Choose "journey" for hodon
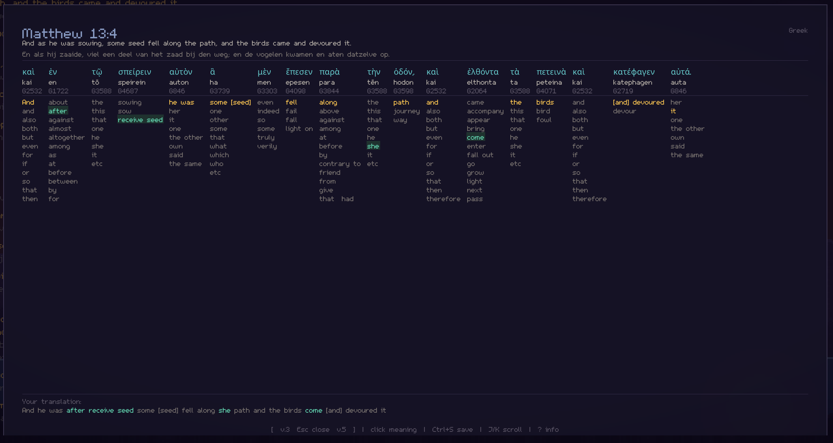 click(406, 111)
